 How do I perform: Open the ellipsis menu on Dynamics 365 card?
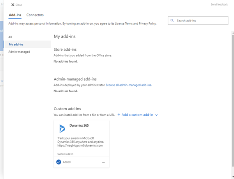coord(103,162)
